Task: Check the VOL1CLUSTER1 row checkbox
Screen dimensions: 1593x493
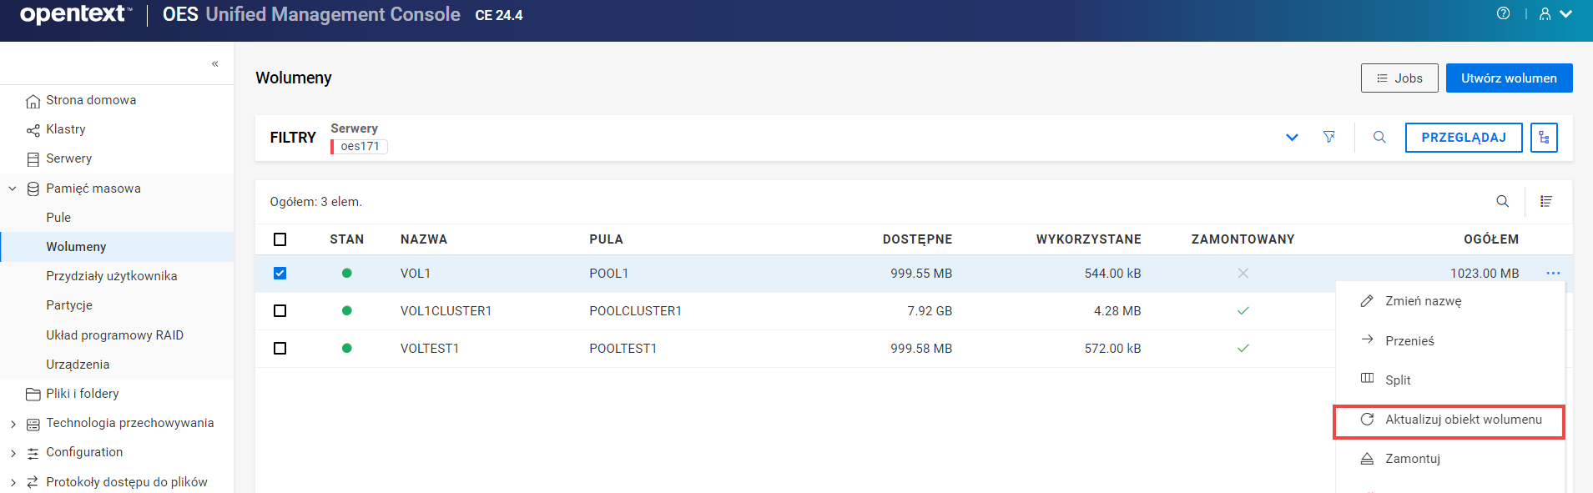Action: tap(280, 311)
